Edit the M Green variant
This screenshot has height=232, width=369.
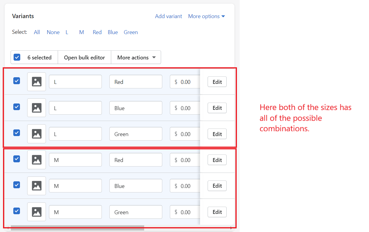217,212
